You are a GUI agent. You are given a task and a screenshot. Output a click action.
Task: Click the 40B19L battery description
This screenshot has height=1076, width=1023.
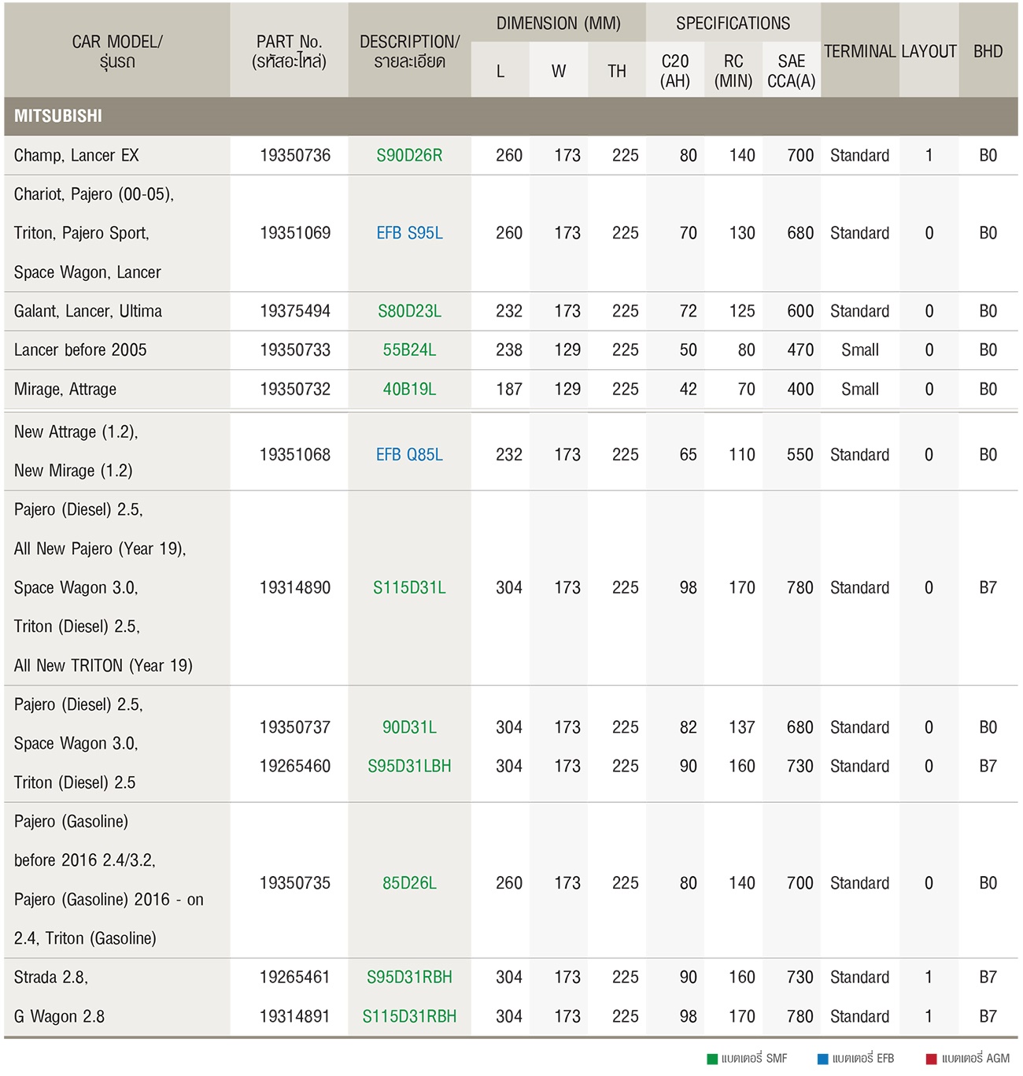pyautogui.click(x=409, y=389)
